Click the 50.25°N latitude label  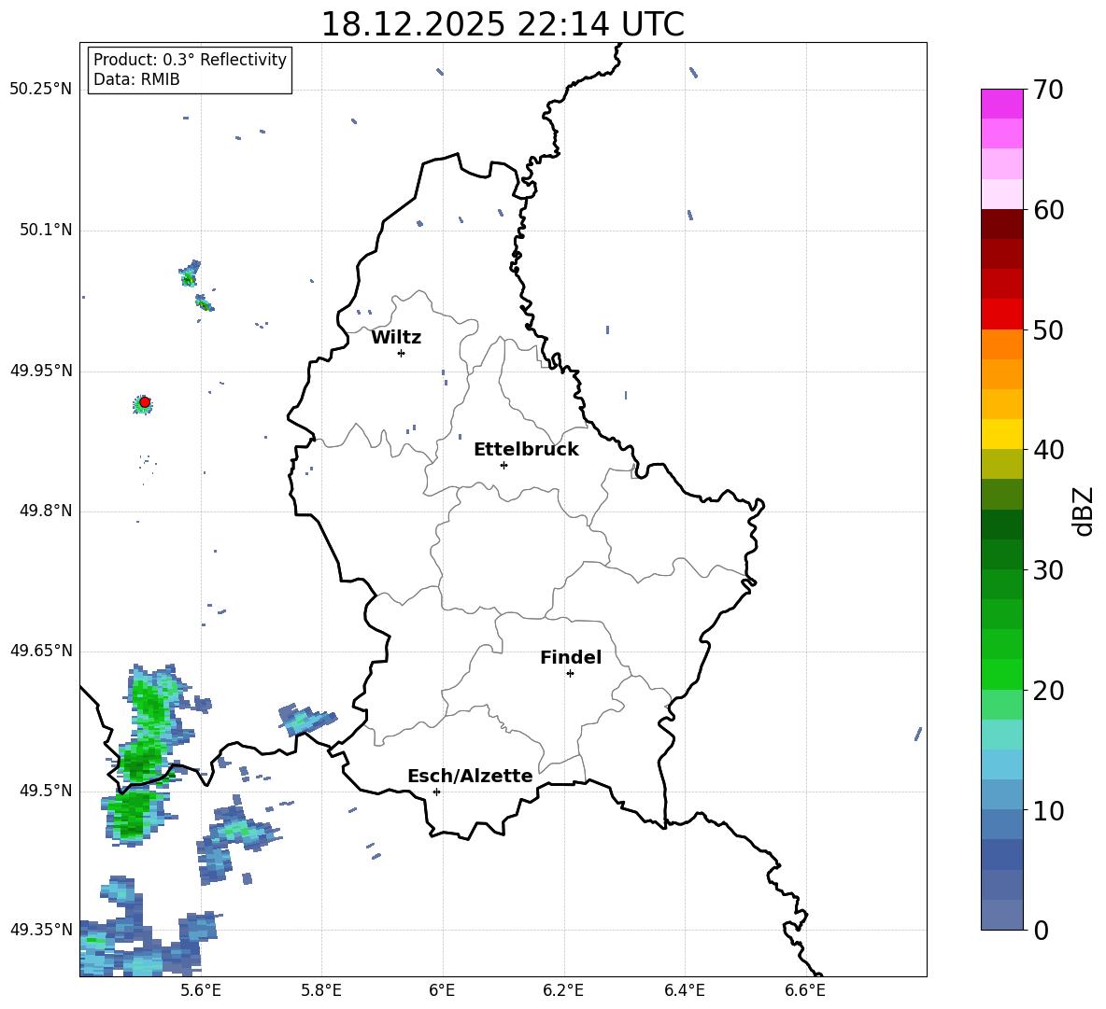point(41,90)
